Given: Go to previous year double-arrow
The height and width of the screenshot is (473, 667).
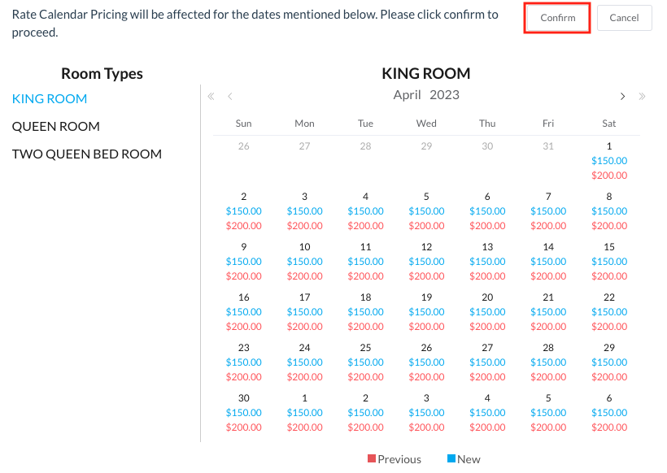Looking at the screenshot, I should [x=211, y=96].
